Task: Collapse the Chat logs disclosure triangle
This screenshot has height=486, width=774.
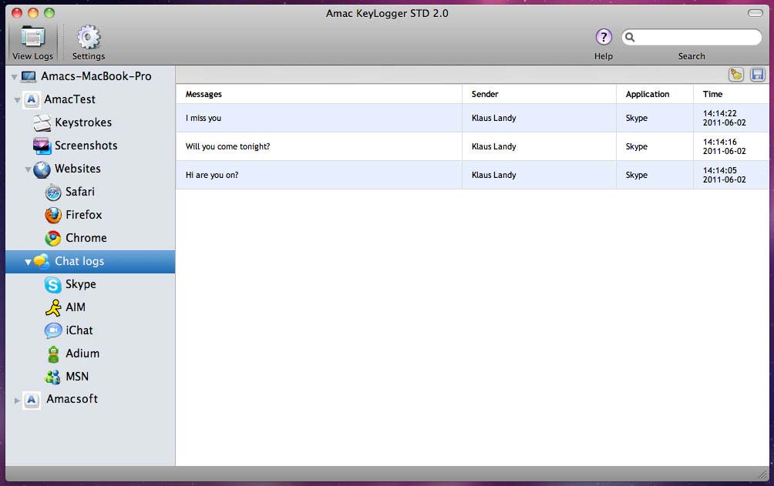Action: pyautogui.click(x=28, y=262)
